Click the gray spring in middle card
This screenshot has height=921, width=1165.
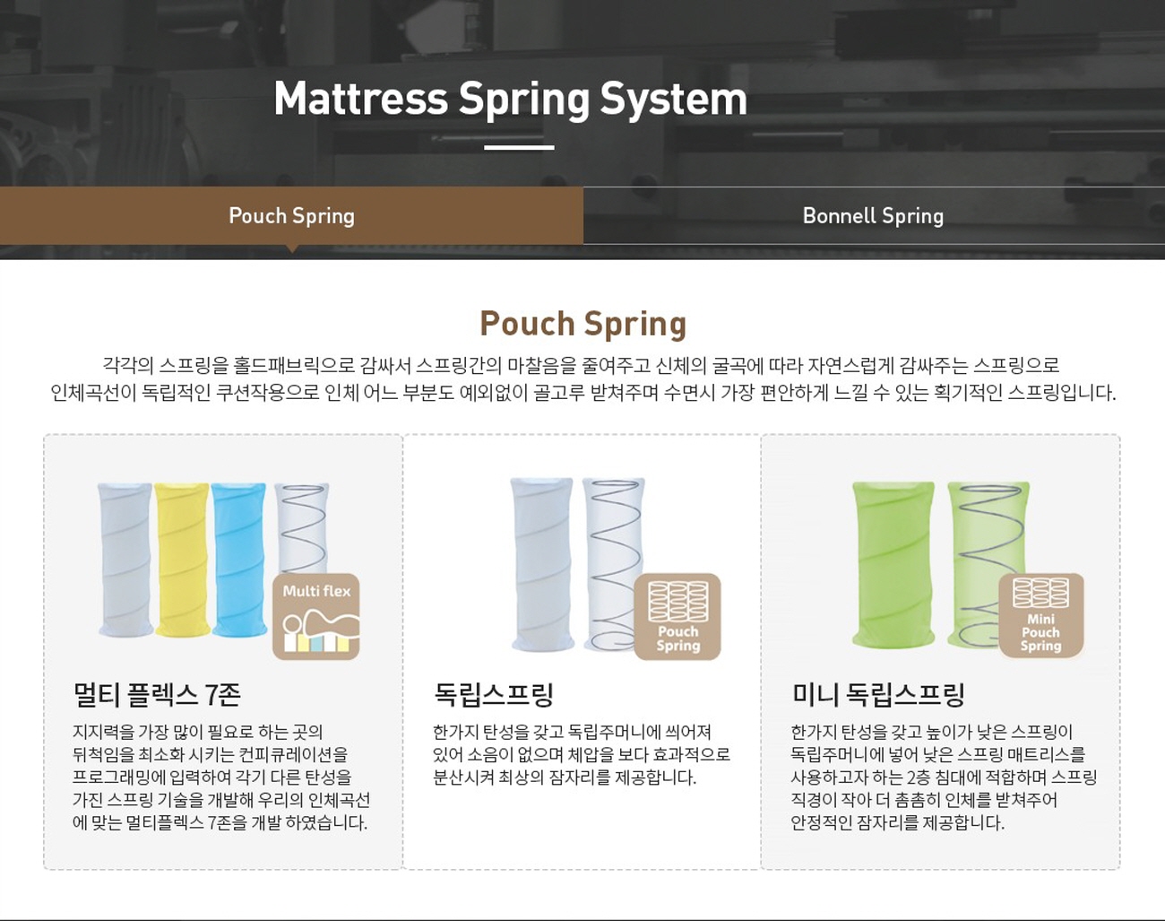point(541,563)
